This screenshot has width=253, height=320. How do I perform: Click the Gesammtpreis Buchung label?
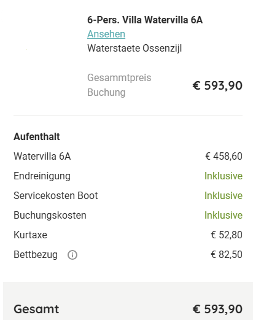point(119,85)
